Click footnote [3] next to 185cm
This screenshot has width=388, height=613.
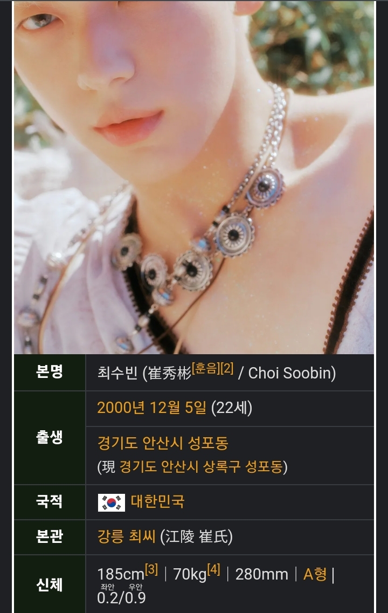click(x=151, y=570)
